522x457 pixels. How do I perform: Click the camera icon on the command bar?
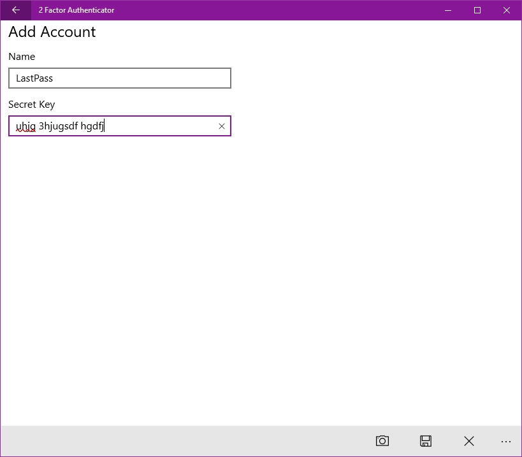pyautogui.click(x=382, y=440)
